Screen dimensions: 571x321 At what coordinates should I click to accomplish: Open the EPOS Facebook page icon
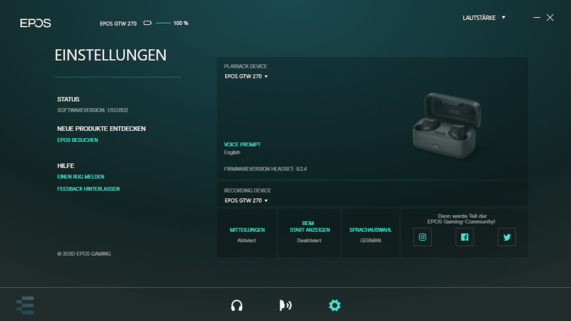465,237
